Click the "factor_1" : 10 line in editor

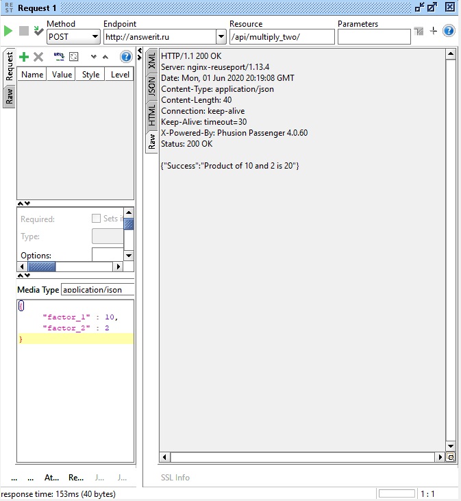(x=80, y=317)
